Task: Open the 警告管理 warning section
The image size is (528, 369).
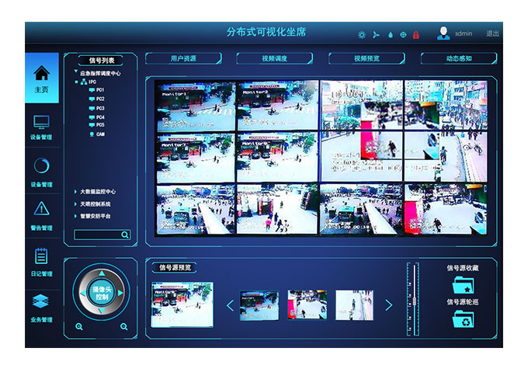Action: 42,216
